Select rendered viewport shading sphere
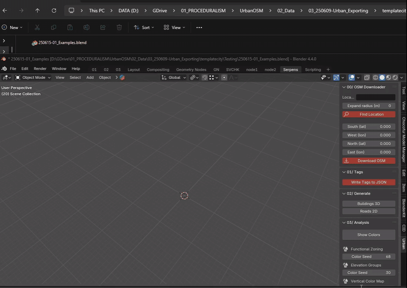The image size is (407, 288). tap(395, 78)
